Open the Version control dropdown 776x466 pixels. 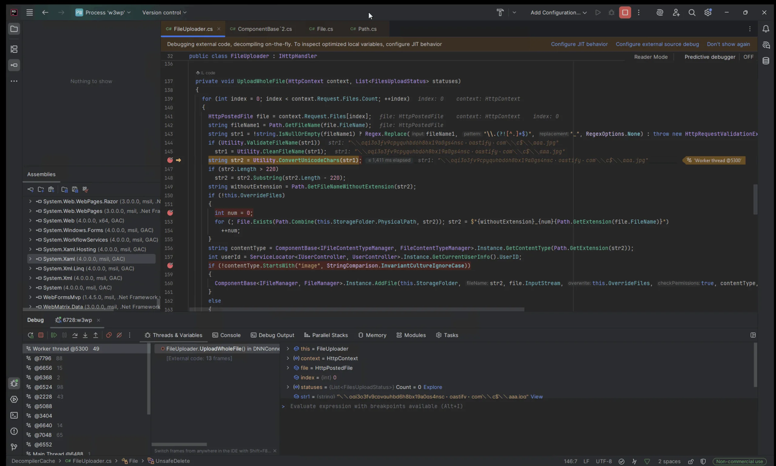(x=164, y=13)
